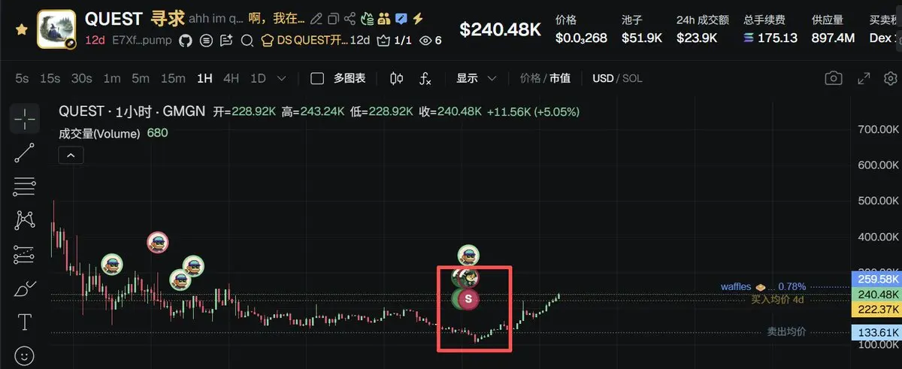Screen dimensions: 902x369
Task: Switch chart display to 价格 price
Action: pyautogui.click(x=530, y=78)
